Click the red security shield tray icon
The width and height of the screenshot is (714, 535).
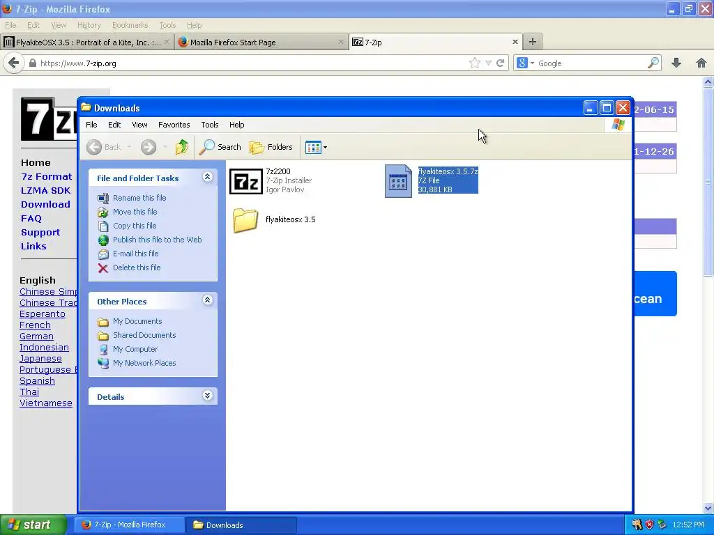coord(649,525)
